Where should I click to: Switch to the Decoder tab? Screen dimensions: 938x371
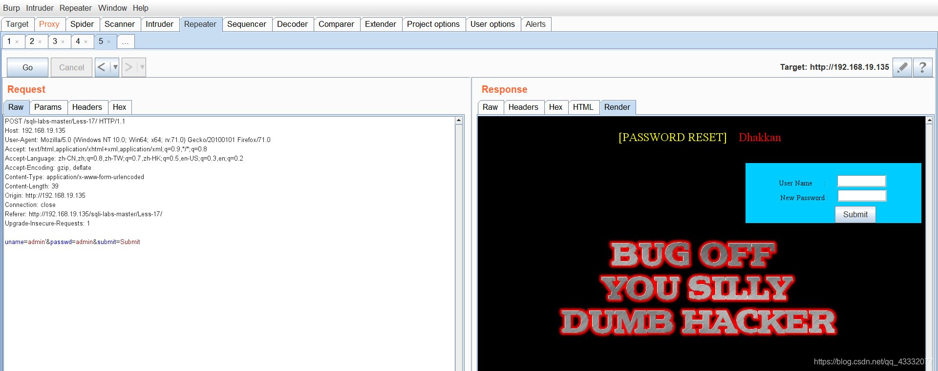pos(293,24)
